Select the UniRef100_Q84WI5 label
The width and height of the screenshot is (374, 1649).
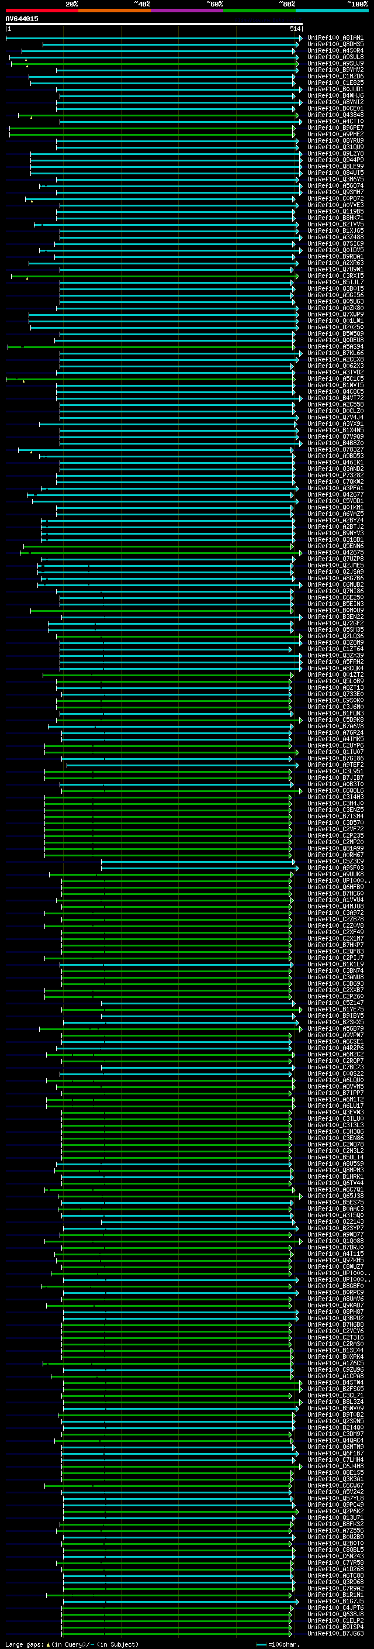pyautogui.click(x=335, y=173)
